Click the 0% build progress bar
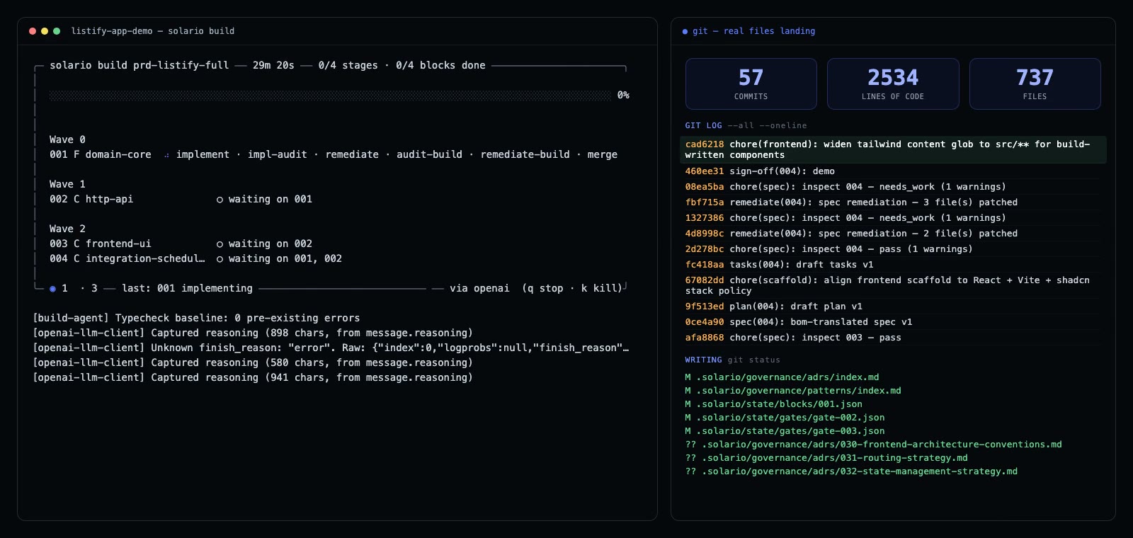Viewport: 1133px width, 538px height. pyautogui.click(x=330, y=95)
